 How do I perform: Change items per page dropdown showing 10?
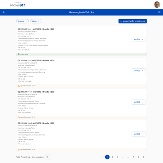click(x=48, y=157)
